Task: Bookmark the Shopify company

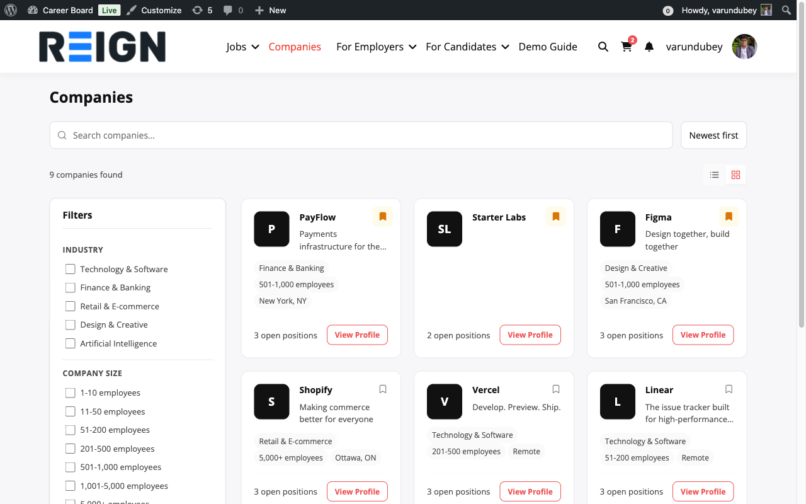Action: click(383, 389)
